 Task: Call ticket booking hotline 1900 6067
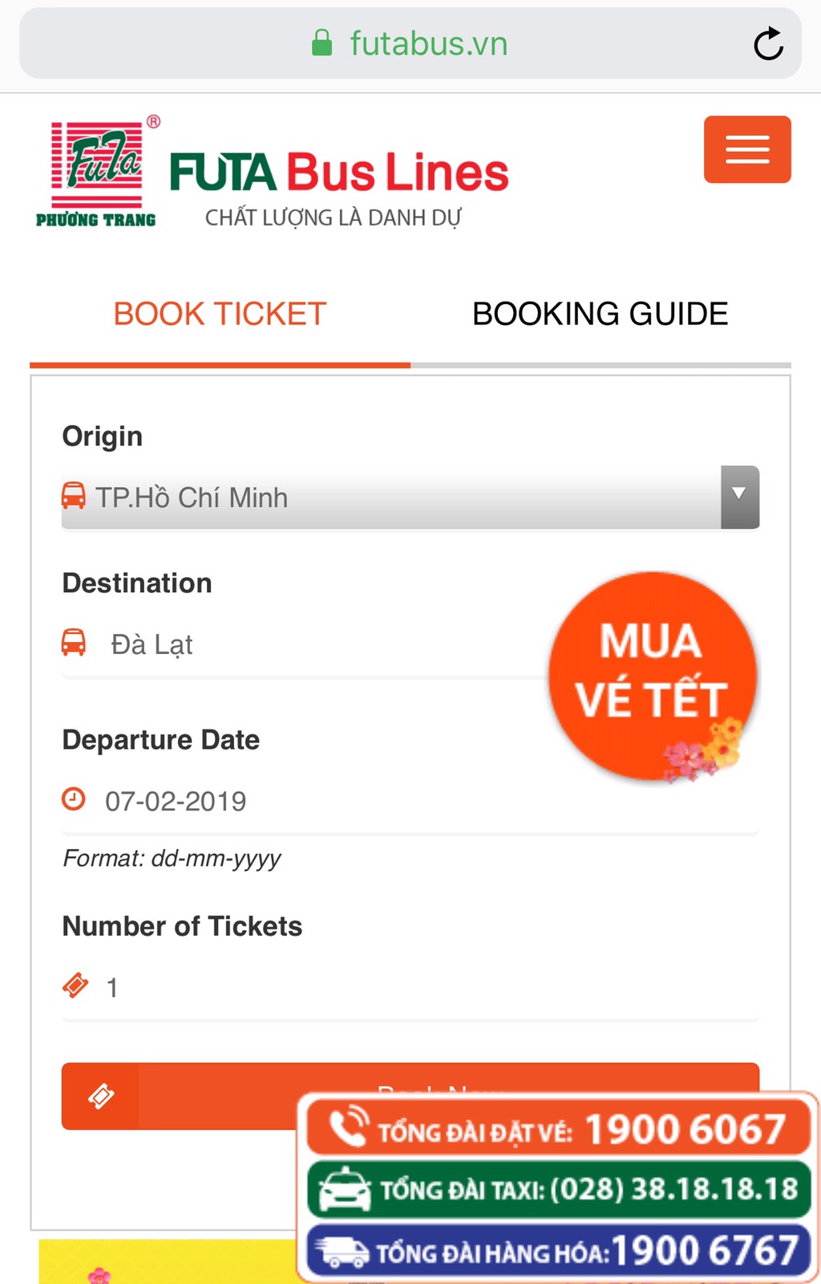click(x=559, y=1129)
